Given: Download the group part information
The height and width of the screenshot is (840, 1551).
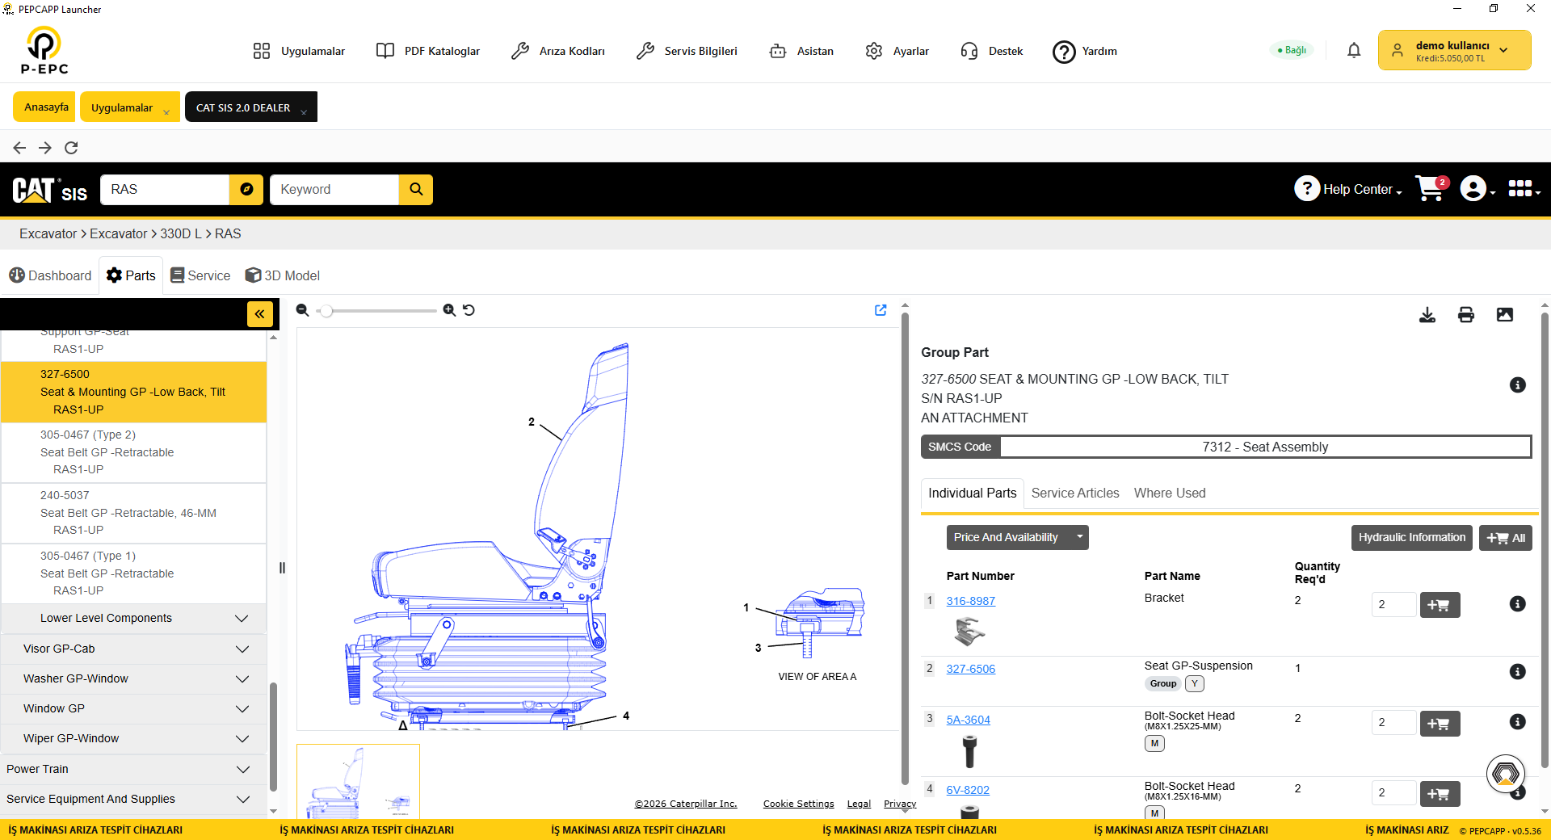Looking at the screenshot, I should click(x=1427, y=315).
